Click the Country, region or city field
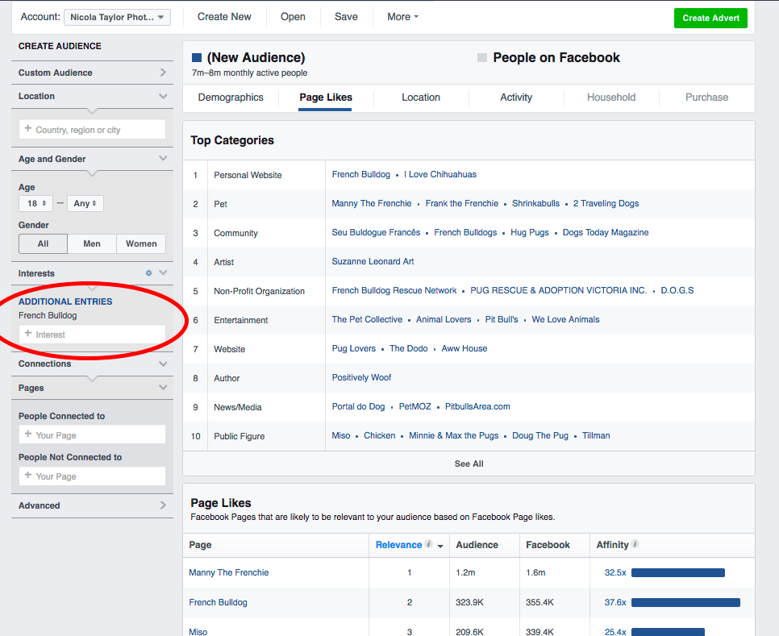 tap(93, 130)
